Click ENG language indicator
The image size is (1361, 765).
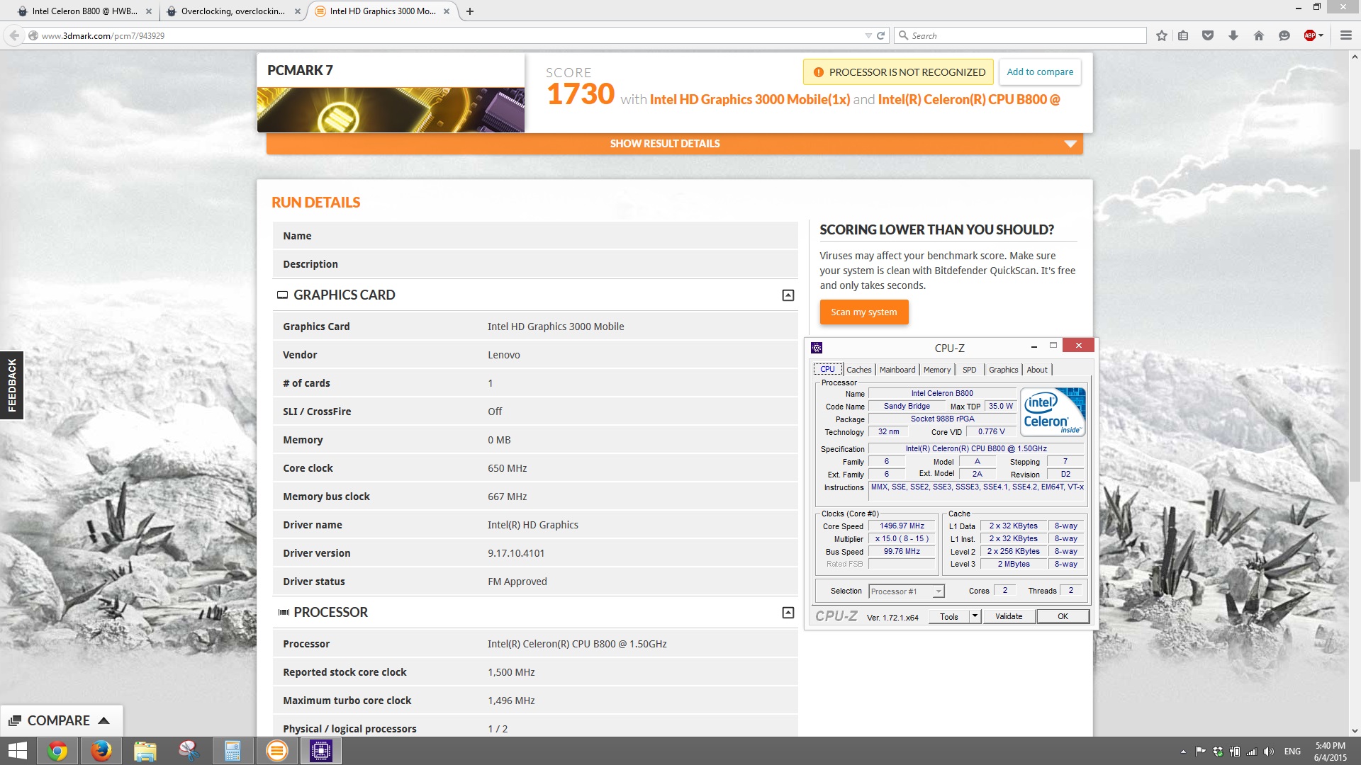click(1292, 752)
